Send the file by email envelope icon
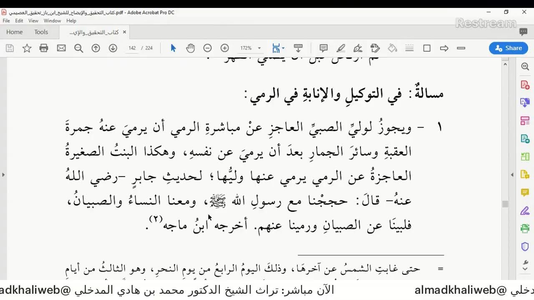Image resolution: width=534 pixels, height=300 pixels. pyautogui.click(x=61, y=48)
